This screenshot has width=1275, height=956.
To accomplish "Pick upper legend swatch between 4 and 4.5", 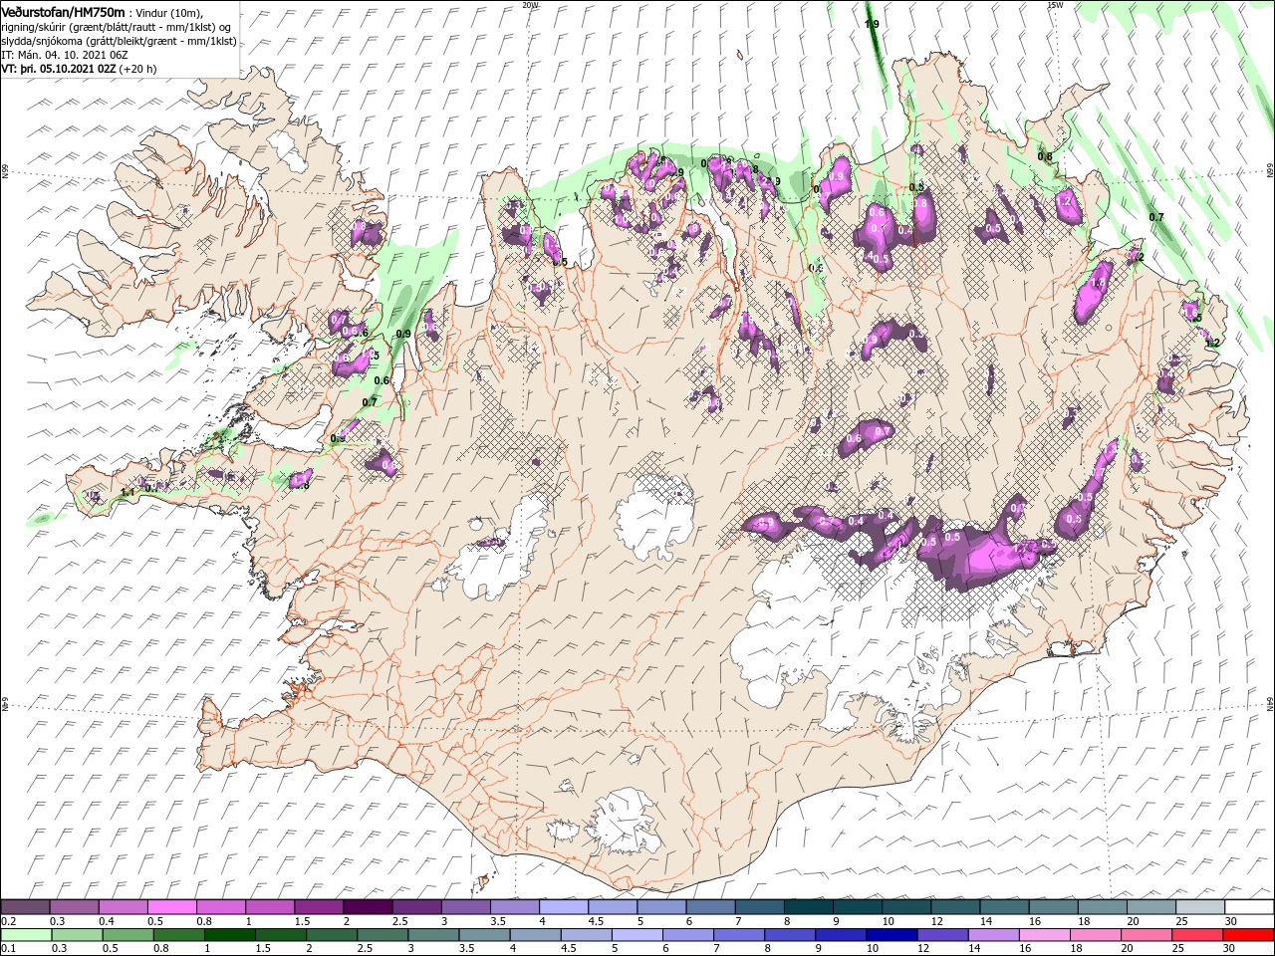I will pyautogui.click(x=563, y=907).
